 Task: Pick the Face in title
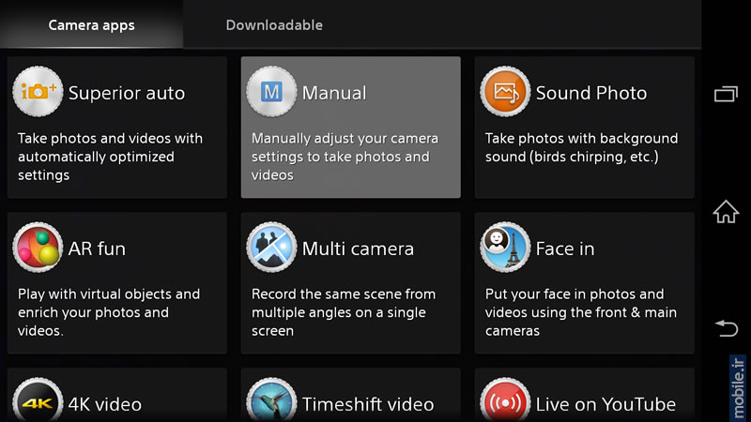(x=565, y=249)
